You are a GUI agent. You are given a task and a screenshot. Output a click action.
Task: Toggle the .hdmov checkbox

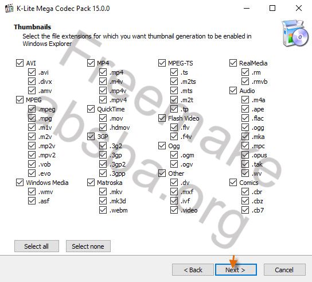pyautogui.click(x=103, y=127)
